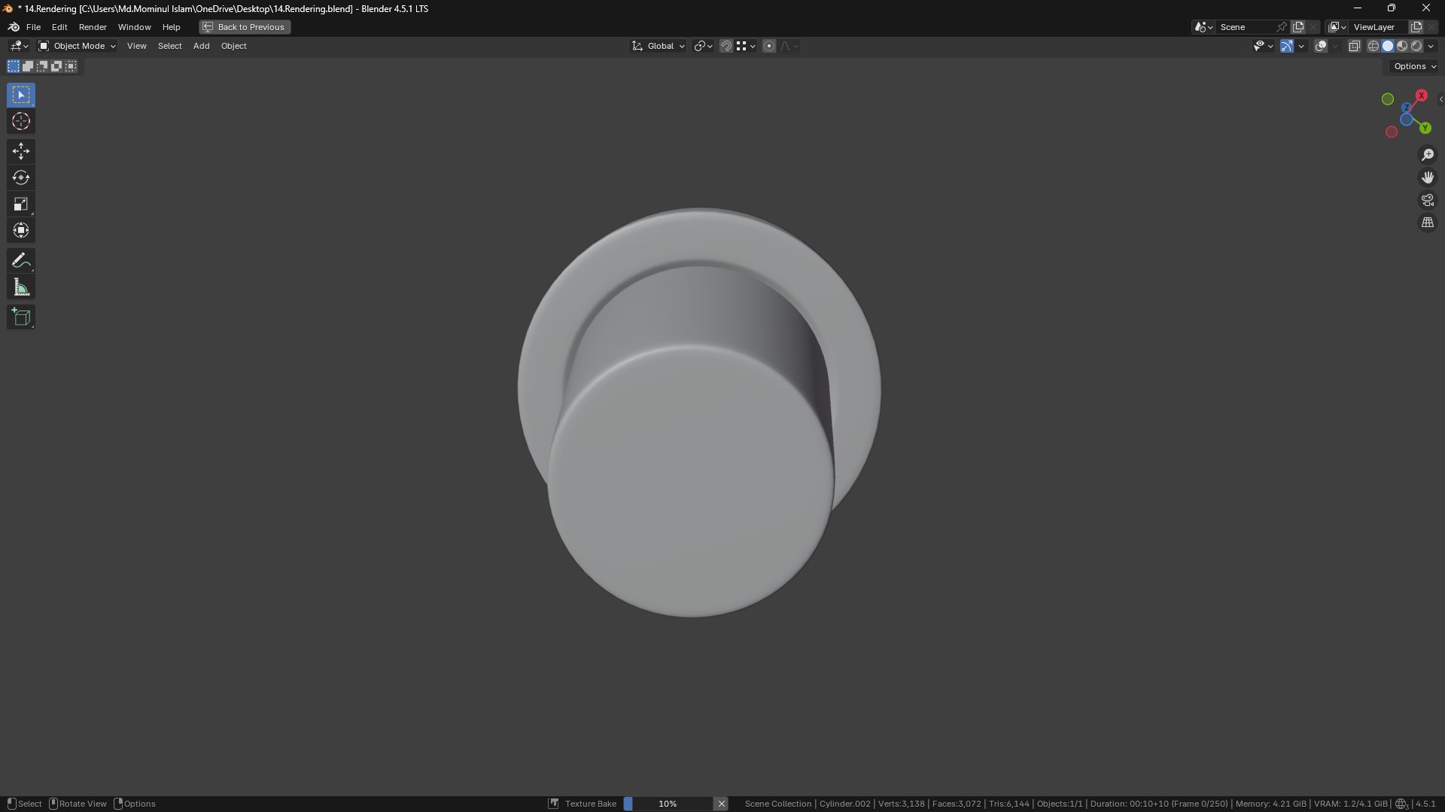The width and height of the screenshot is (1445, 812).
Task: Open the Render menu
Action: [93, 27]
